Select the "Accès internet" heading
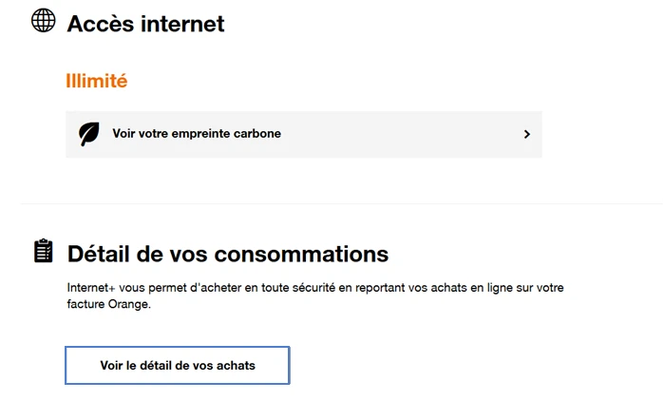The width and height of the screenshot is (664, 401). pyautogui.click(x=145, y=24)
